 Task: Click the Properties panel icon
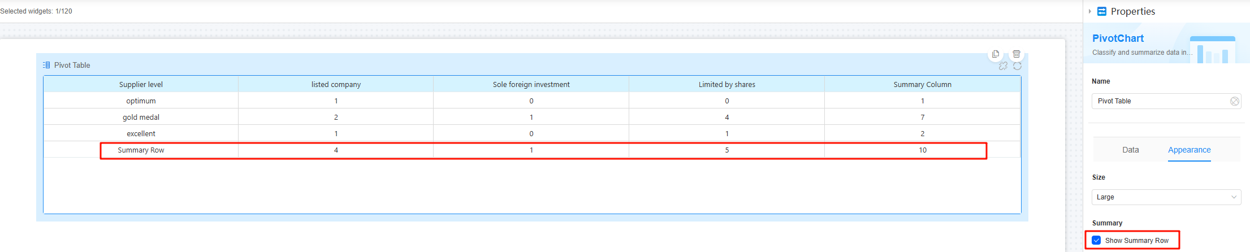pyautogui.click(x=1102, y=11)
